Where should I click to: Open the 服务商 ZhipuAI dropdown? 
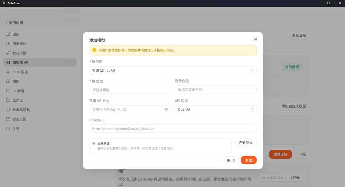[x=173, y=70]
